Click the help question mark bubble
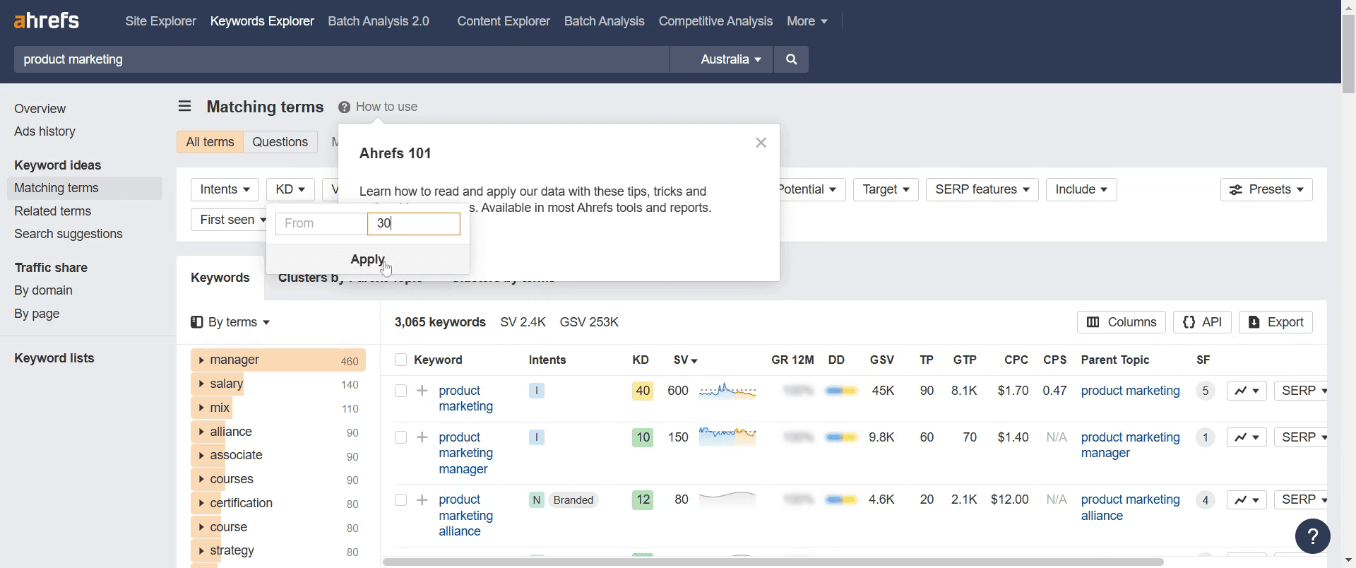This screenshot has height=568, width=1356. pos(1313,536)
